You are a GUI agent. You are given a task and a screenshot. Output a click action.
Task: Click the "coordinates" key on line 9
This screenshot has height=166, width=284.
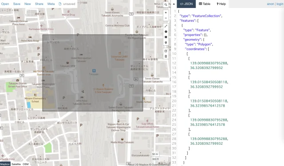(196, 49)
